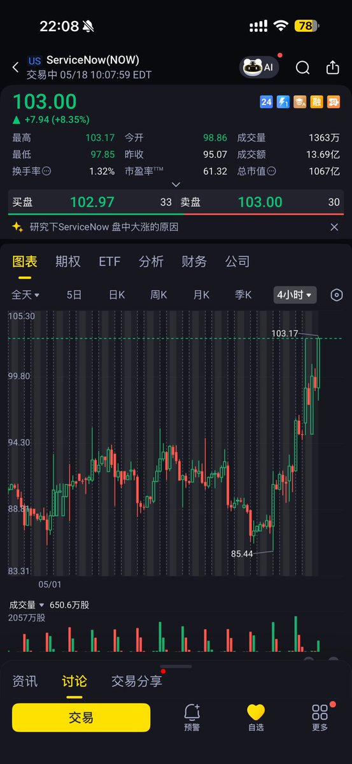Viewport: 352px width, 764px height.
Task: Dismiss the ServiceNow AI suggestion banner
Action: (334, 227)
